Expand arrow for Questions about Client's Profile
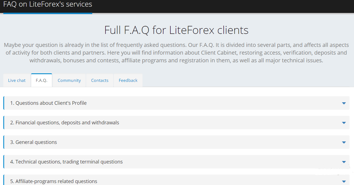The height and width of the screenshot is (185, 354). pyautogui.click(x=344, y=103)
